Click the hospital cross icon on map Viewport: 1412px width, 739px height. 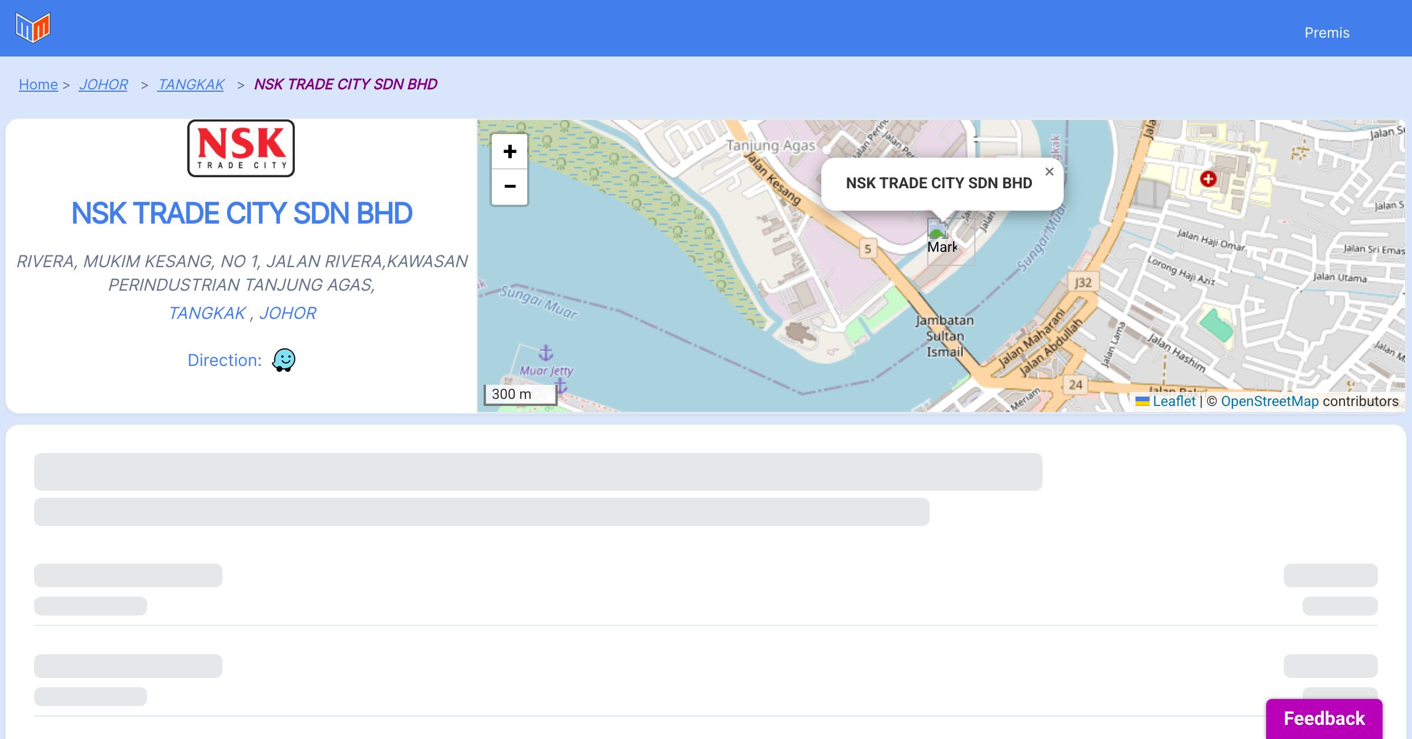1208,178
